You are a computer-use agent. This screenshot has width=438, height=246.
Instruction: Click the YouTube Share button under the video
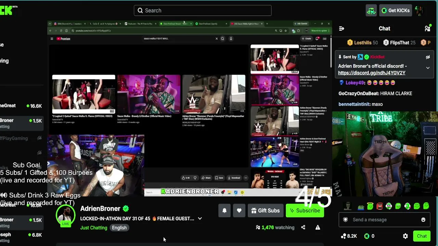206,178
